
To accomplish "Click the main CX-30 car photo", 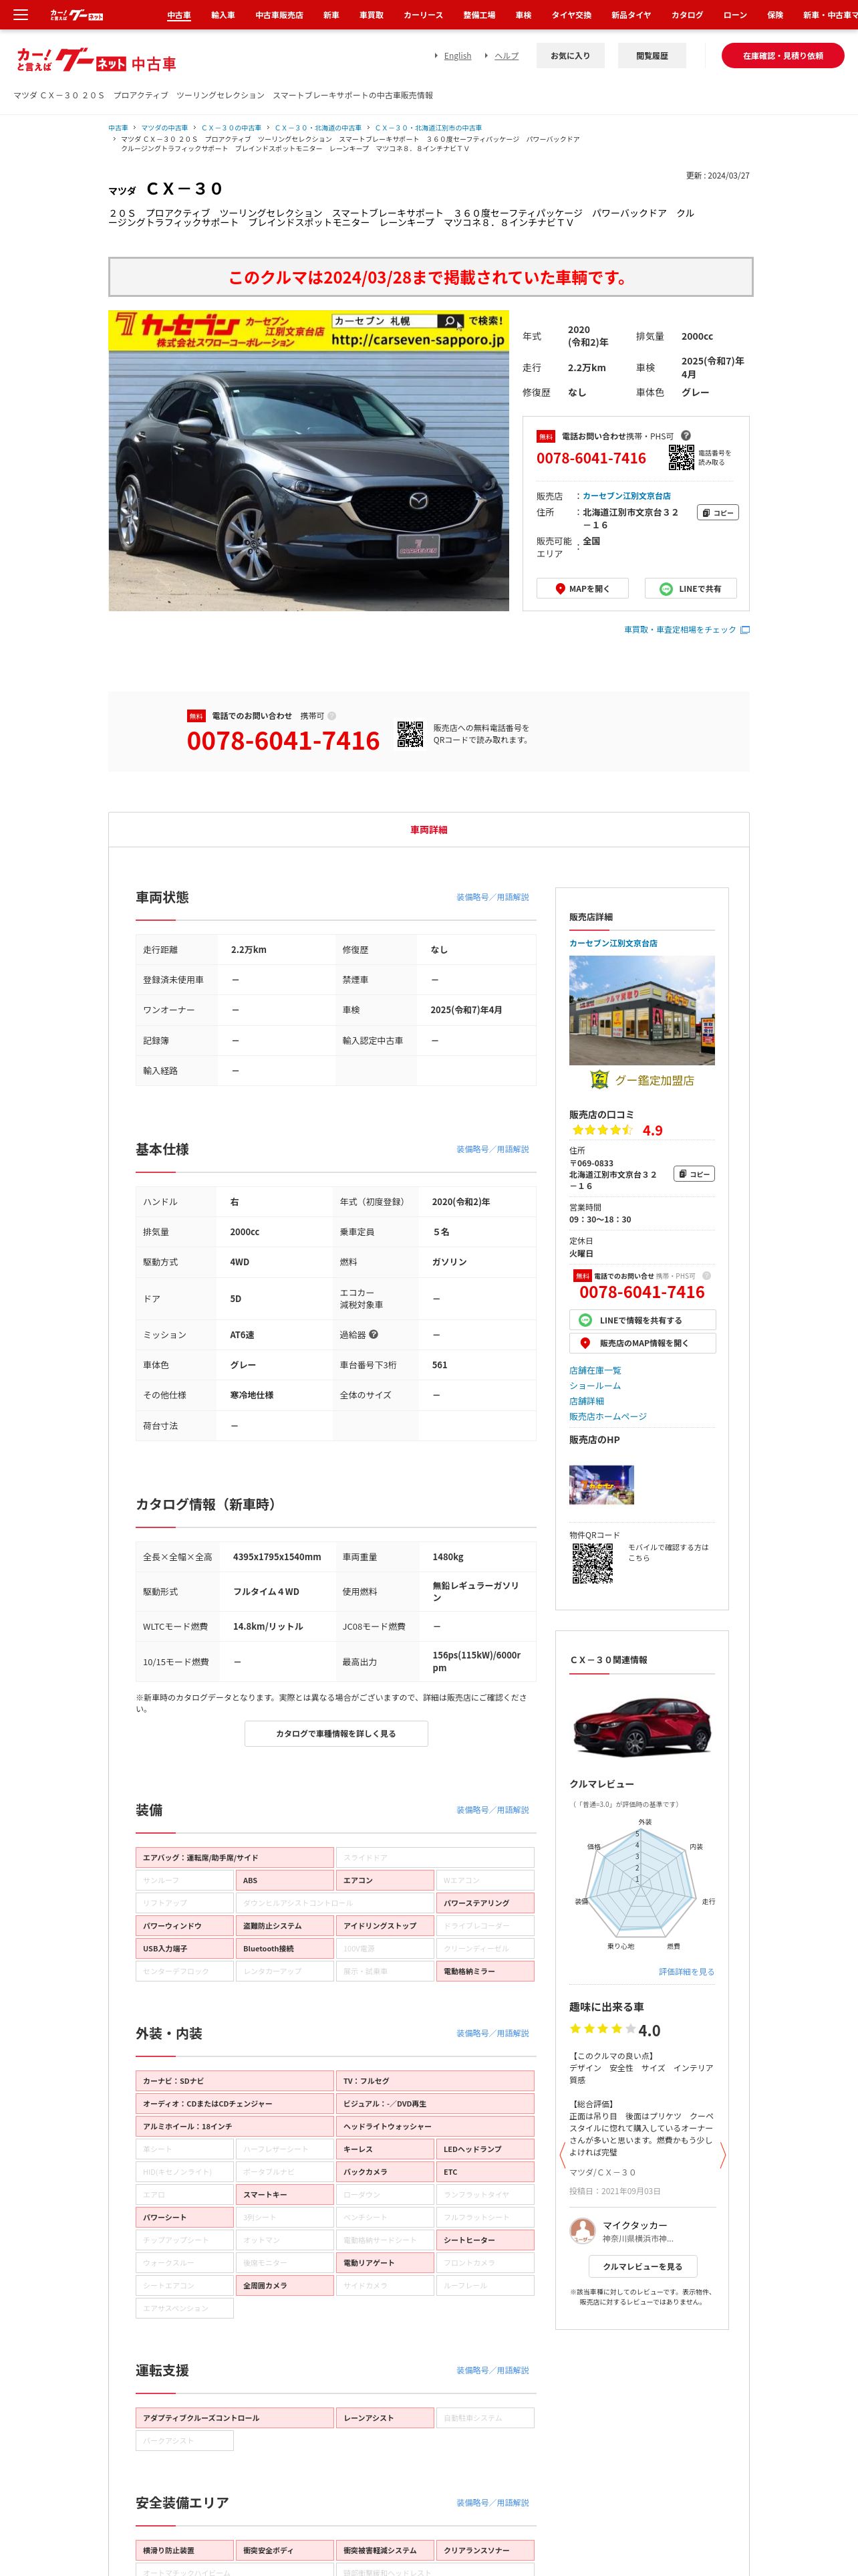I will [x=309, y=460].
